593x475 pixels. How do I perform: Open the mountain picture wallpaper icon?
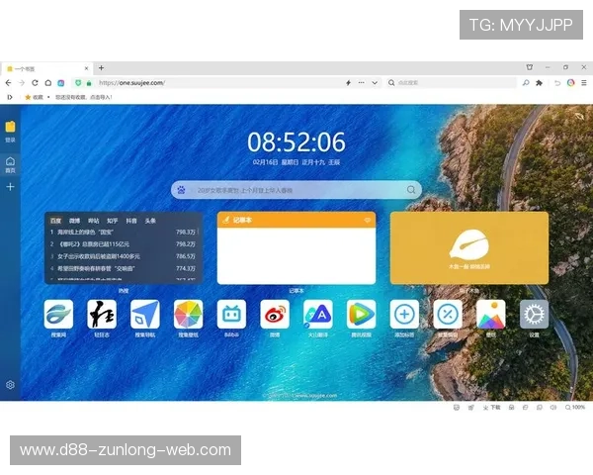click(491, 314)
